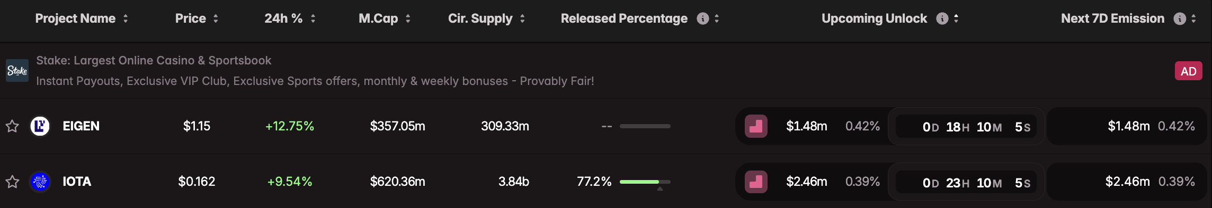
Task: Open the EIGEN project name link
Action: 81,126
